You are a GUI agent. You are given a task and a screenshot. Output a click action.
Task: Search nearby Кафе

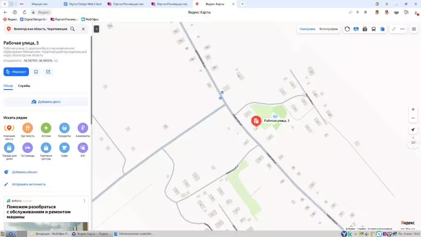tap(65, 150)
